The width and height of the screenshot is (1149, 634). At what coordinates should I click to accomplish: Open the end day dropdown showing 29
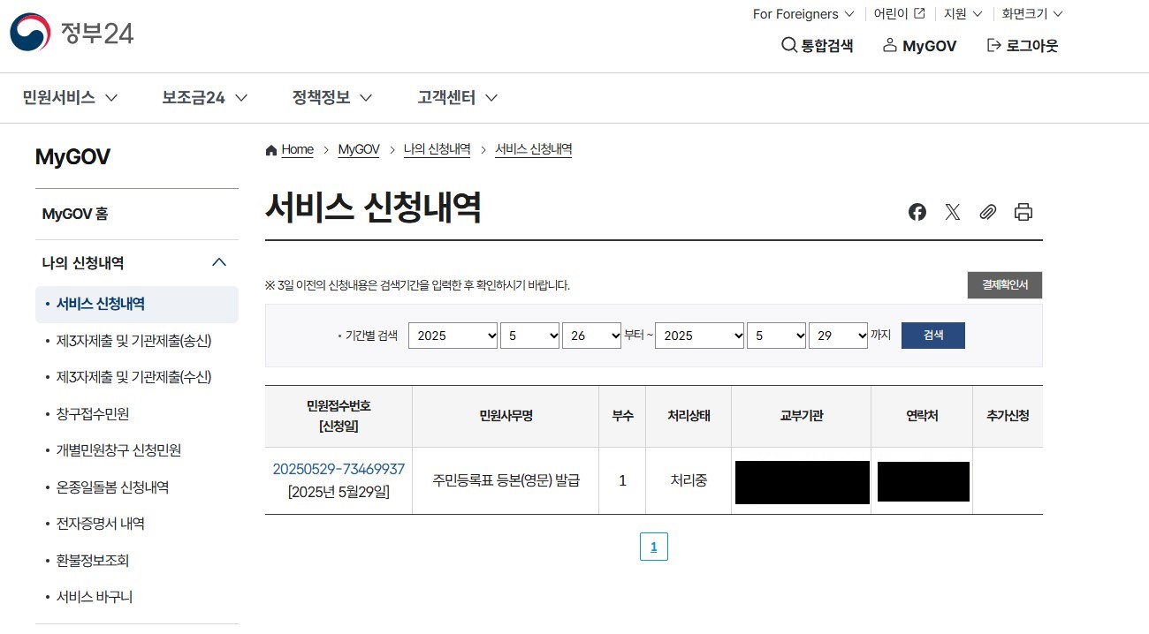point(838,336)
